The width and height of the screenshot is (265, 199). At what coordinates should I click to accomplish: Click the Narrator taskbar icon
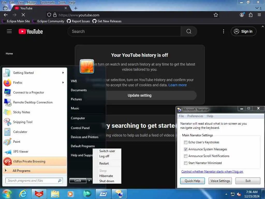(x=119, y=194)
